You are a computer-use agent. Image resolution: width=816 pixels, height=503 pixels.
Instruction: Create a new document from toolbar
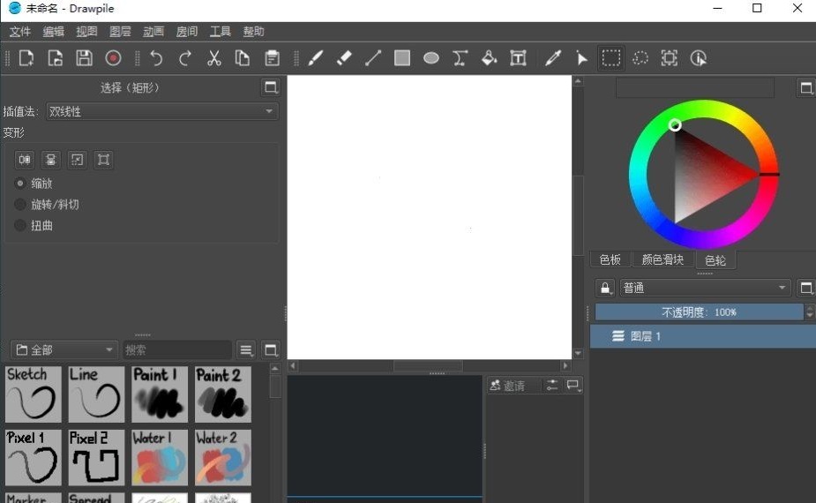(x=26, y=57)
